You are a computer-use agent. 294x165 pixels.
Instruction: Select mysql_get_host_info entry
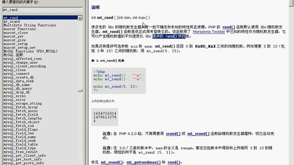[23, 159]
